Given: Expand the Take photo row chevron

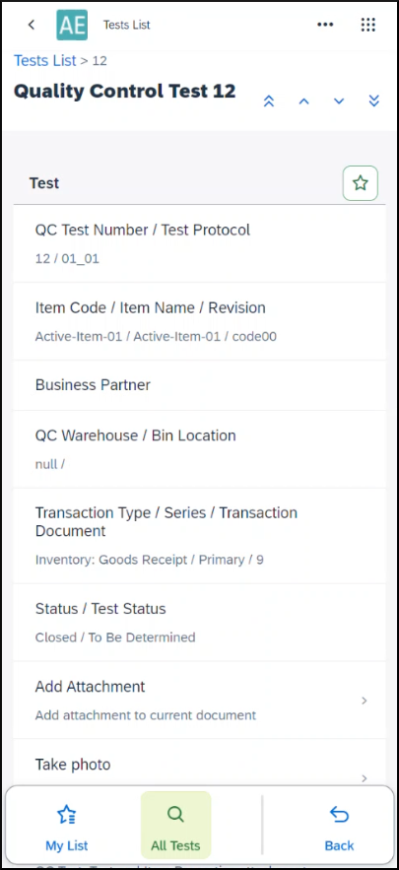Looking at the screenshot, I should click(365, 778).
